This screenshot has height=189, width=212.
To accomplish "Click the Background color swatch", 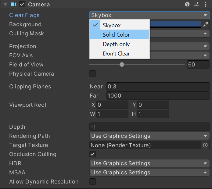I will (x=175, y=24).
